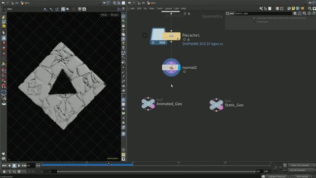
Task: Click geo1 in network path bar
Action: 152,3
